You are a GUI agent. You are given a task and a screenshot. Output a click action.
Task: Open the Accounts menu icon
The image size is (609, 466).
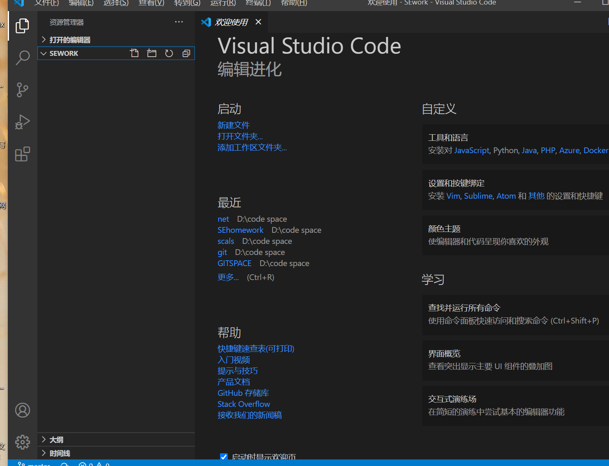[x=23, y=410]
